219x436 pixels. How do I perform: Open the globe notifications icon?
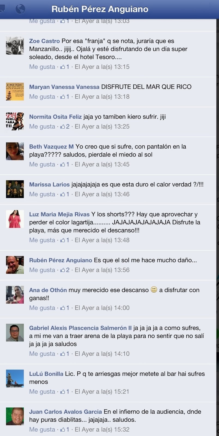[x=20, y=9]
